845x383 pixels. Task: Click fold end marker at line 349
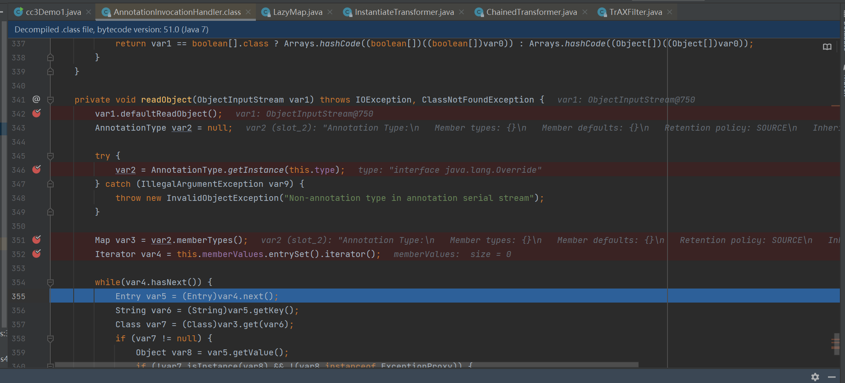tap(50, 212)
